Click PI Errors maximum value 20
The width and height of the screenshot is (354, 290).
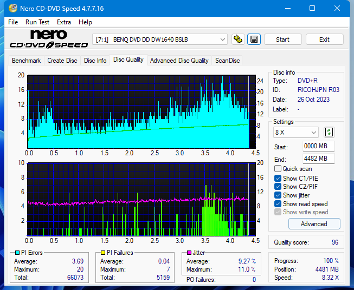tap(80, 269)
